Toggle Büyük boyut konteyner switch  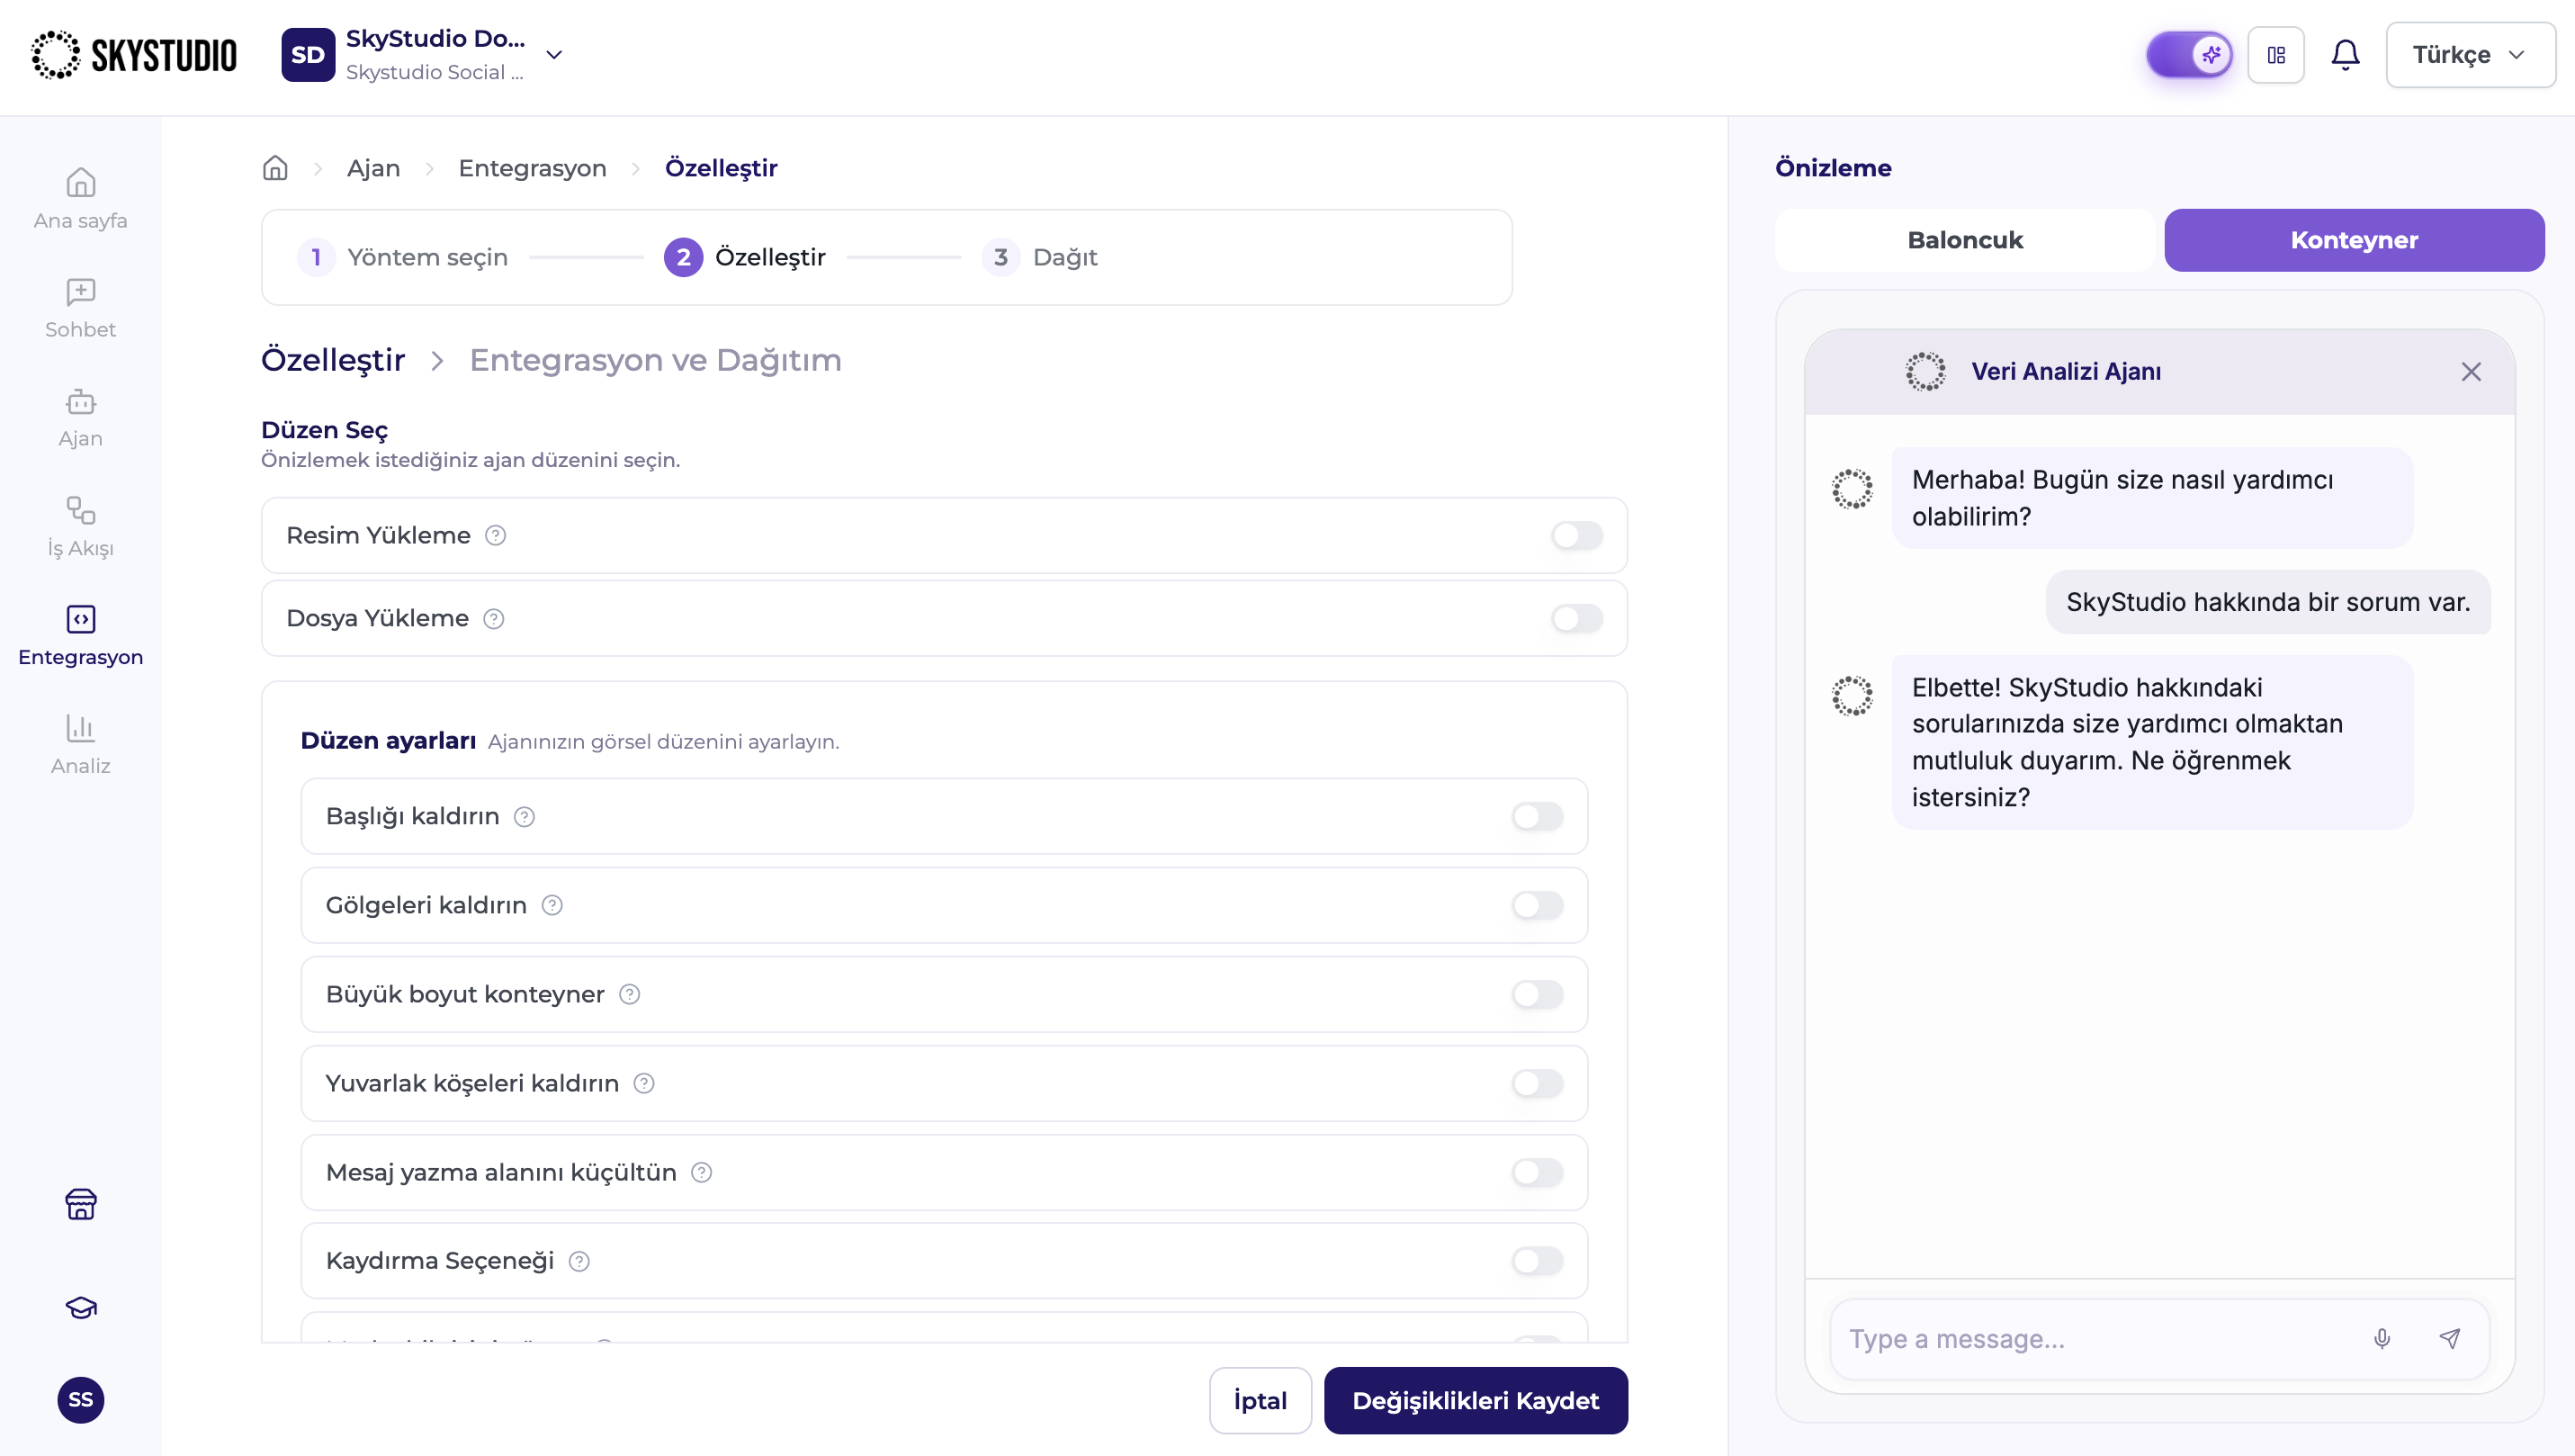pos(1538,995)
